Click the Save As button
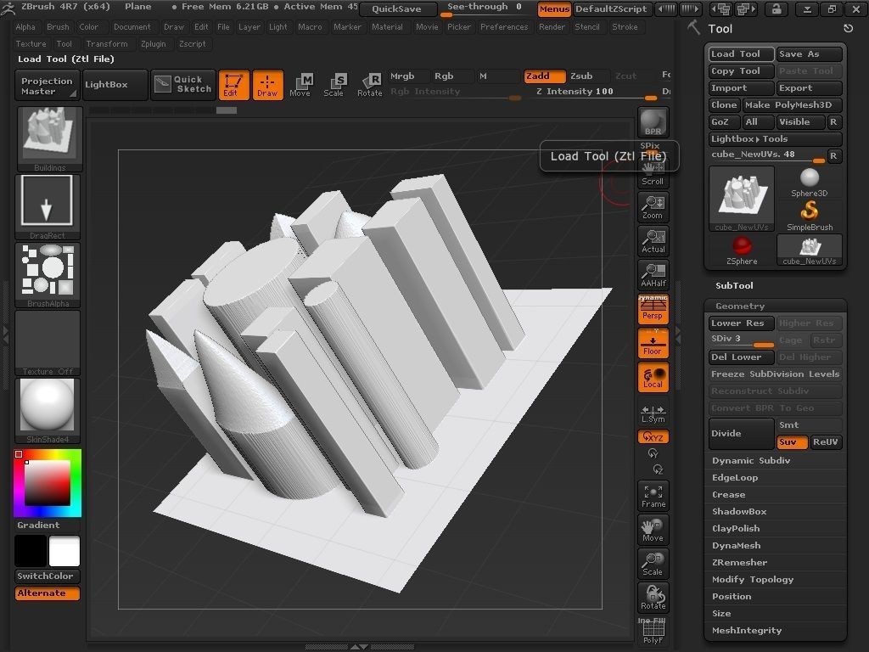 [809, 53]
